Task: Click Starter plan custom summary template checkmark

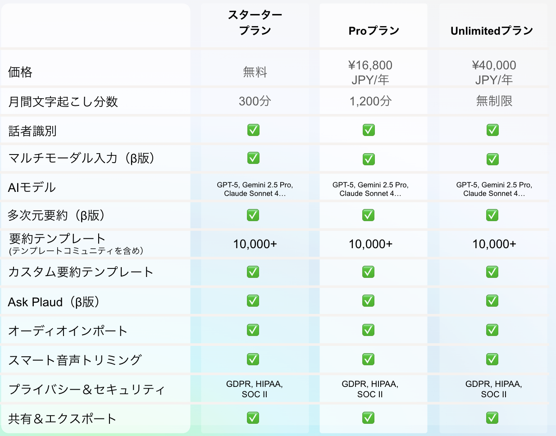Action: (x=253, y=272)
